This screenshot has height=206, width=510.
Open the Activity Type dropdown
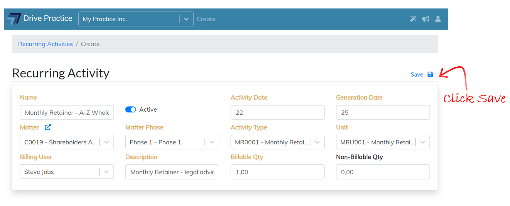tap(317, 142)
